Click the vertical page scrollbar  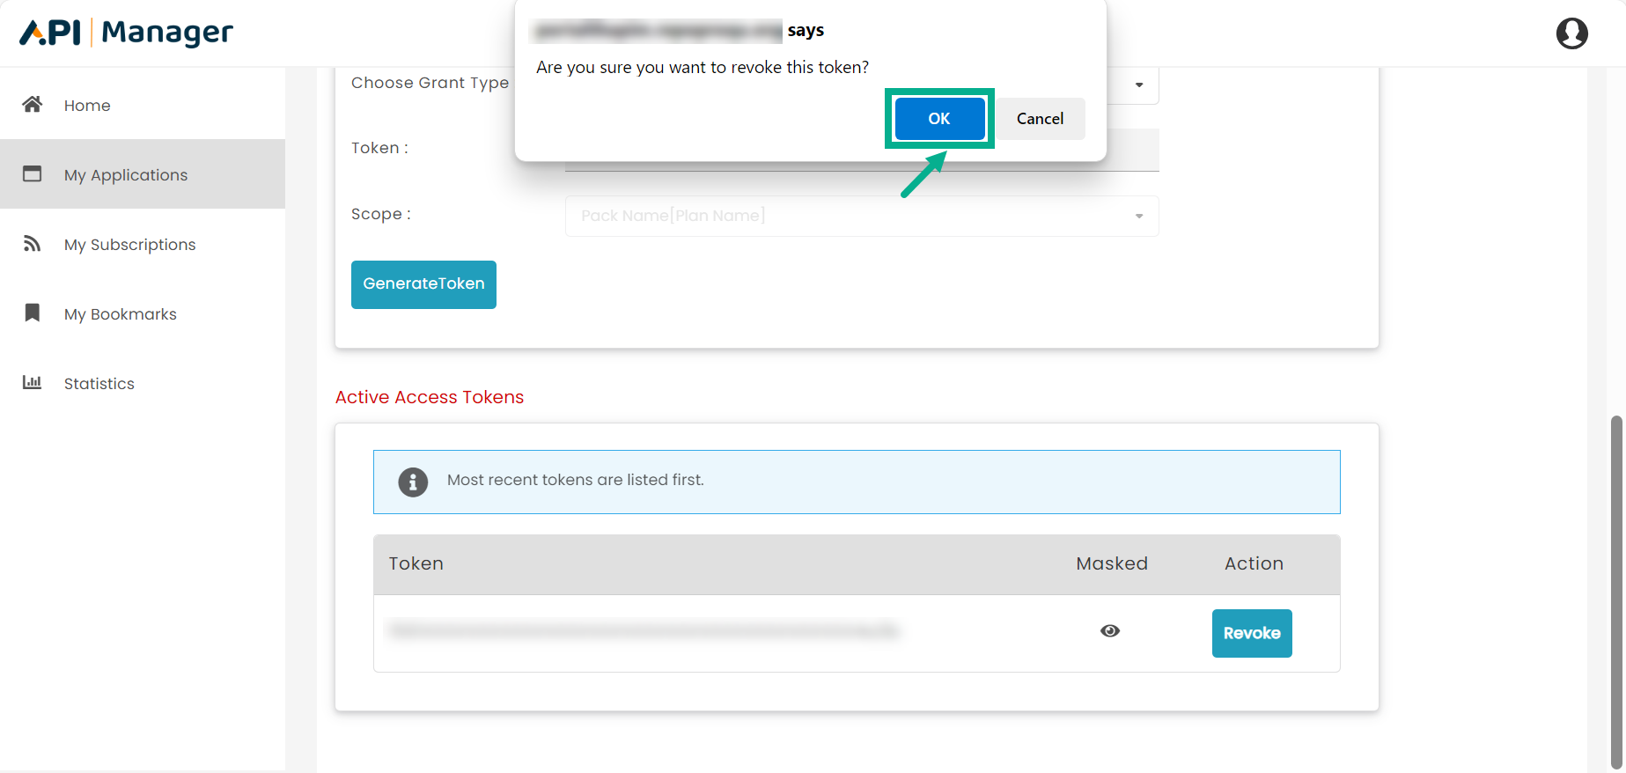click(x=1615, y=590)
